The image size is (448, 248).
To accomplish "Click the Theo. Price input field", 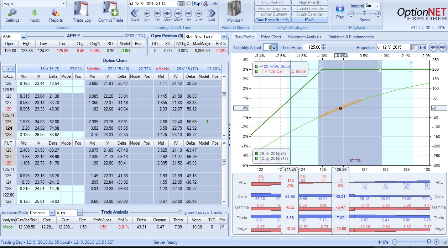I will coord(312,47).
